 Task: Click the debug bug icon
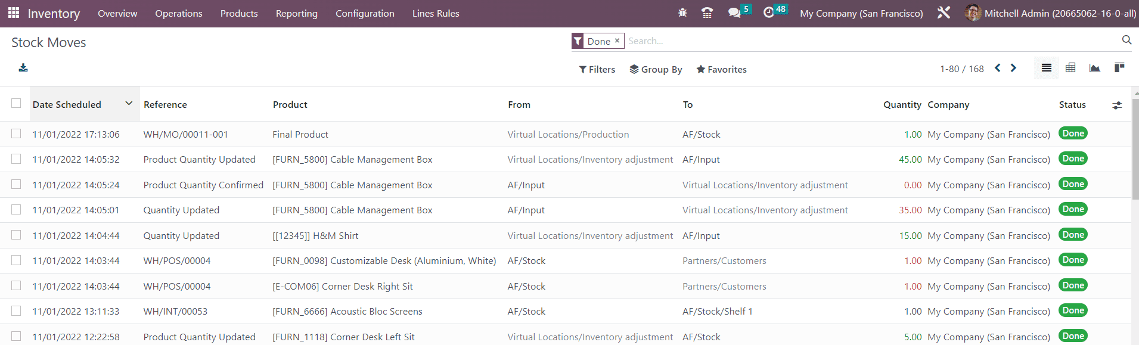click(x=682, y=13)
